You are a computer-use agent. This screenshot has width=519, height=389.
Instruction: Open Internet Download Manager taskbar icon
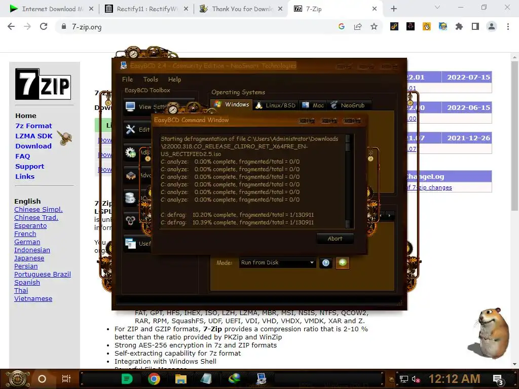pyautogui.click(x=234, y=379)
